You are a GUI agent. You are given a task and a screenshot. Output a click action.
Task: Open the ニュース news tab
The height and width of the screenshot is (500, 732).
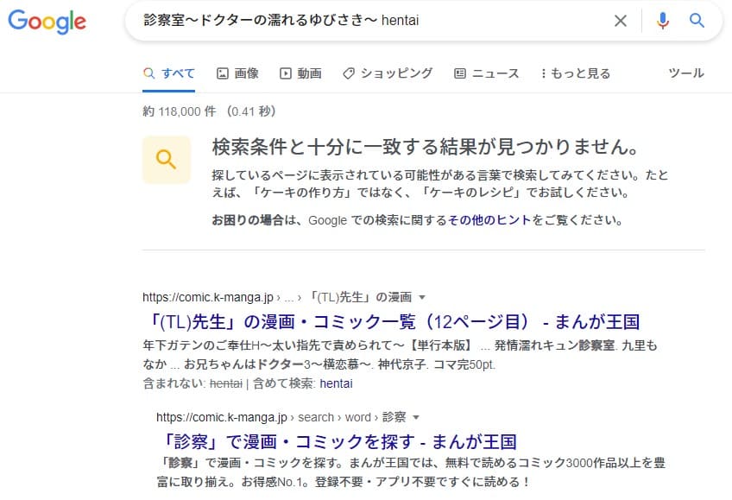(487, 73)
